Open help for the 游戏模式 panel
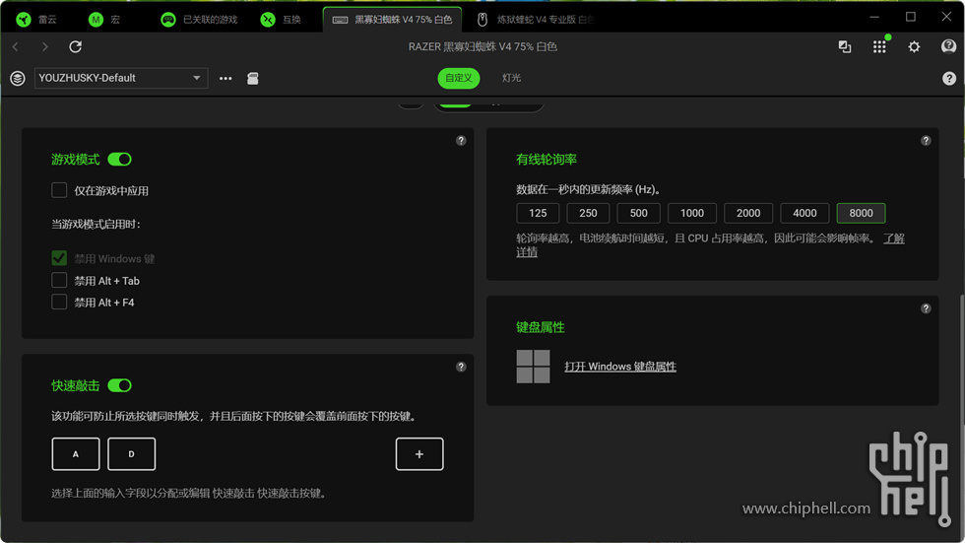This screenshot has height=543, width=965. coord(461,140)
